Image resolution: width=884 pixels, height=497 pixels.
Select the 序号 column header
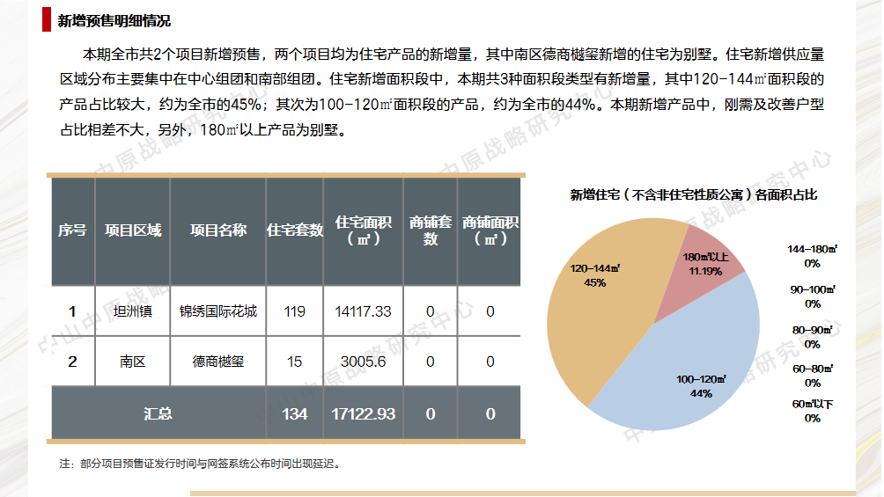(73, 230)
